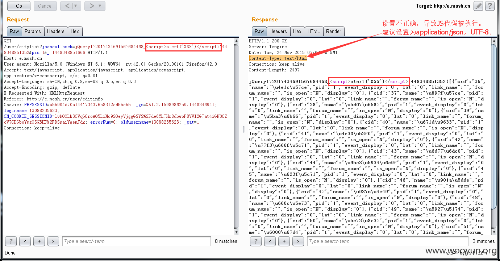Focus the response search term field
500x261 pixels.
point(388,241)
